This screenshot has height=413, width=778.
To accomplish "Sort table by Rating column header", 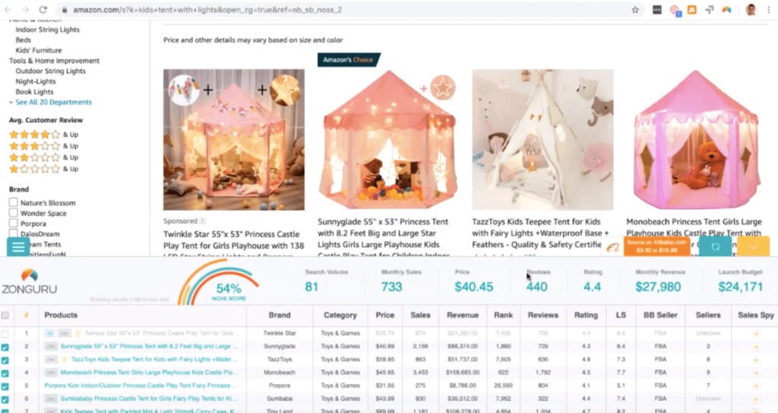I will pyautogui.click(x=586, y=315).
